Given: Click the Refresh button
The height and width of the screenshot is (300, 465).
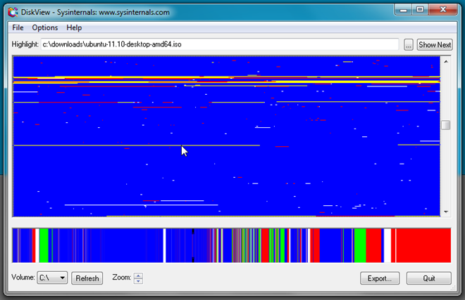Looking at the screenshot, I should pyautogui.click(x=87, y=278).
